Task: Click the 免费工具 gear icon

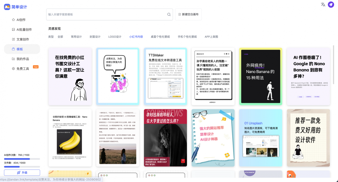Action: tap(13, 69)
